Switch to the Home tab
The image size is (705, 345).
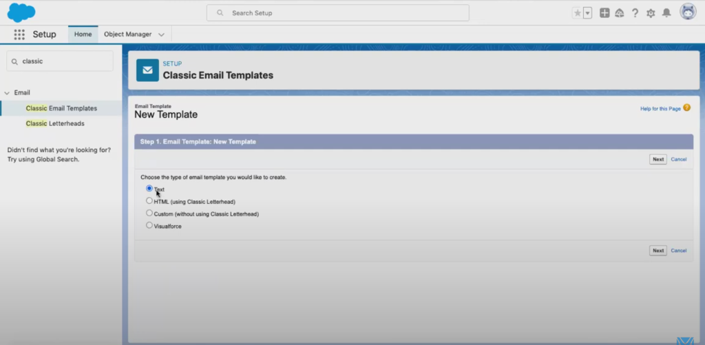pos(83,34)
